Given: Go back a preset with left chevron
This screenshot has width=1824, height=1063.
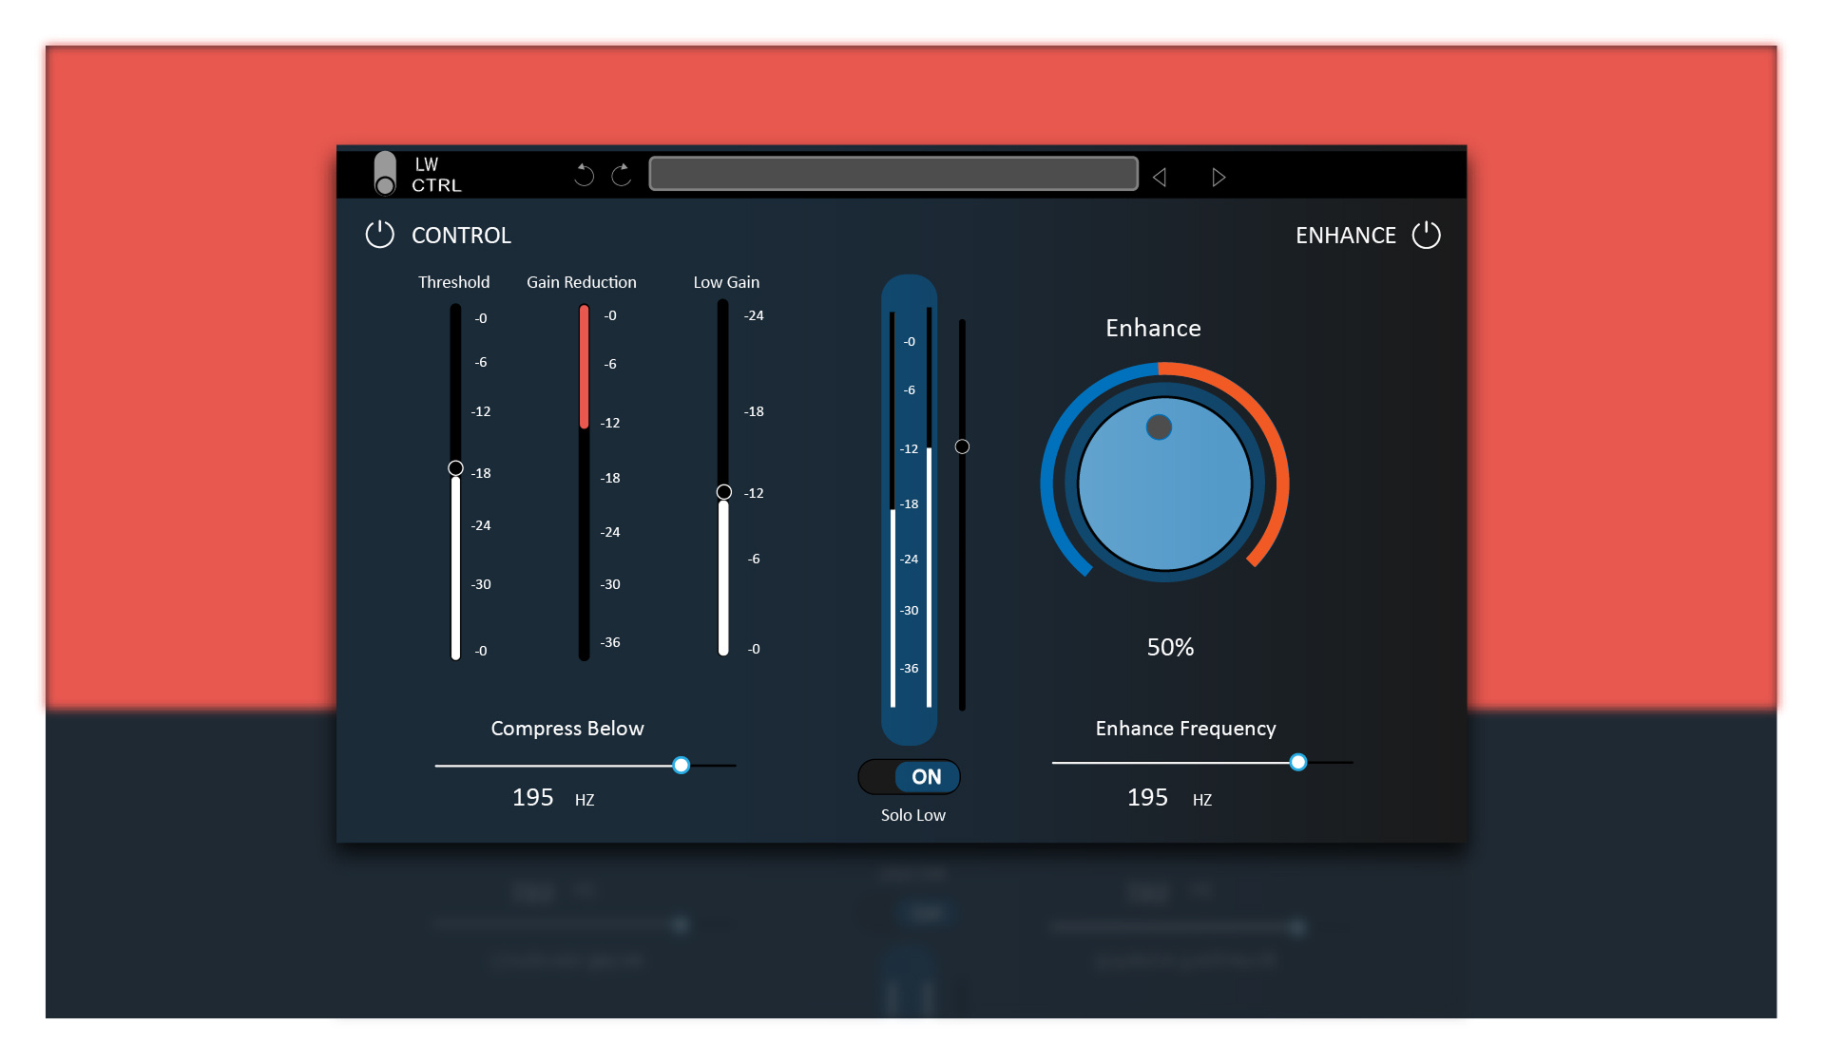Looking at the screenshot, I should 1160,177.
